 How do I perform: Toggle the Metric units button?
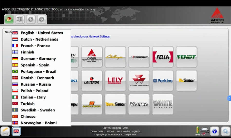(5, 131)
